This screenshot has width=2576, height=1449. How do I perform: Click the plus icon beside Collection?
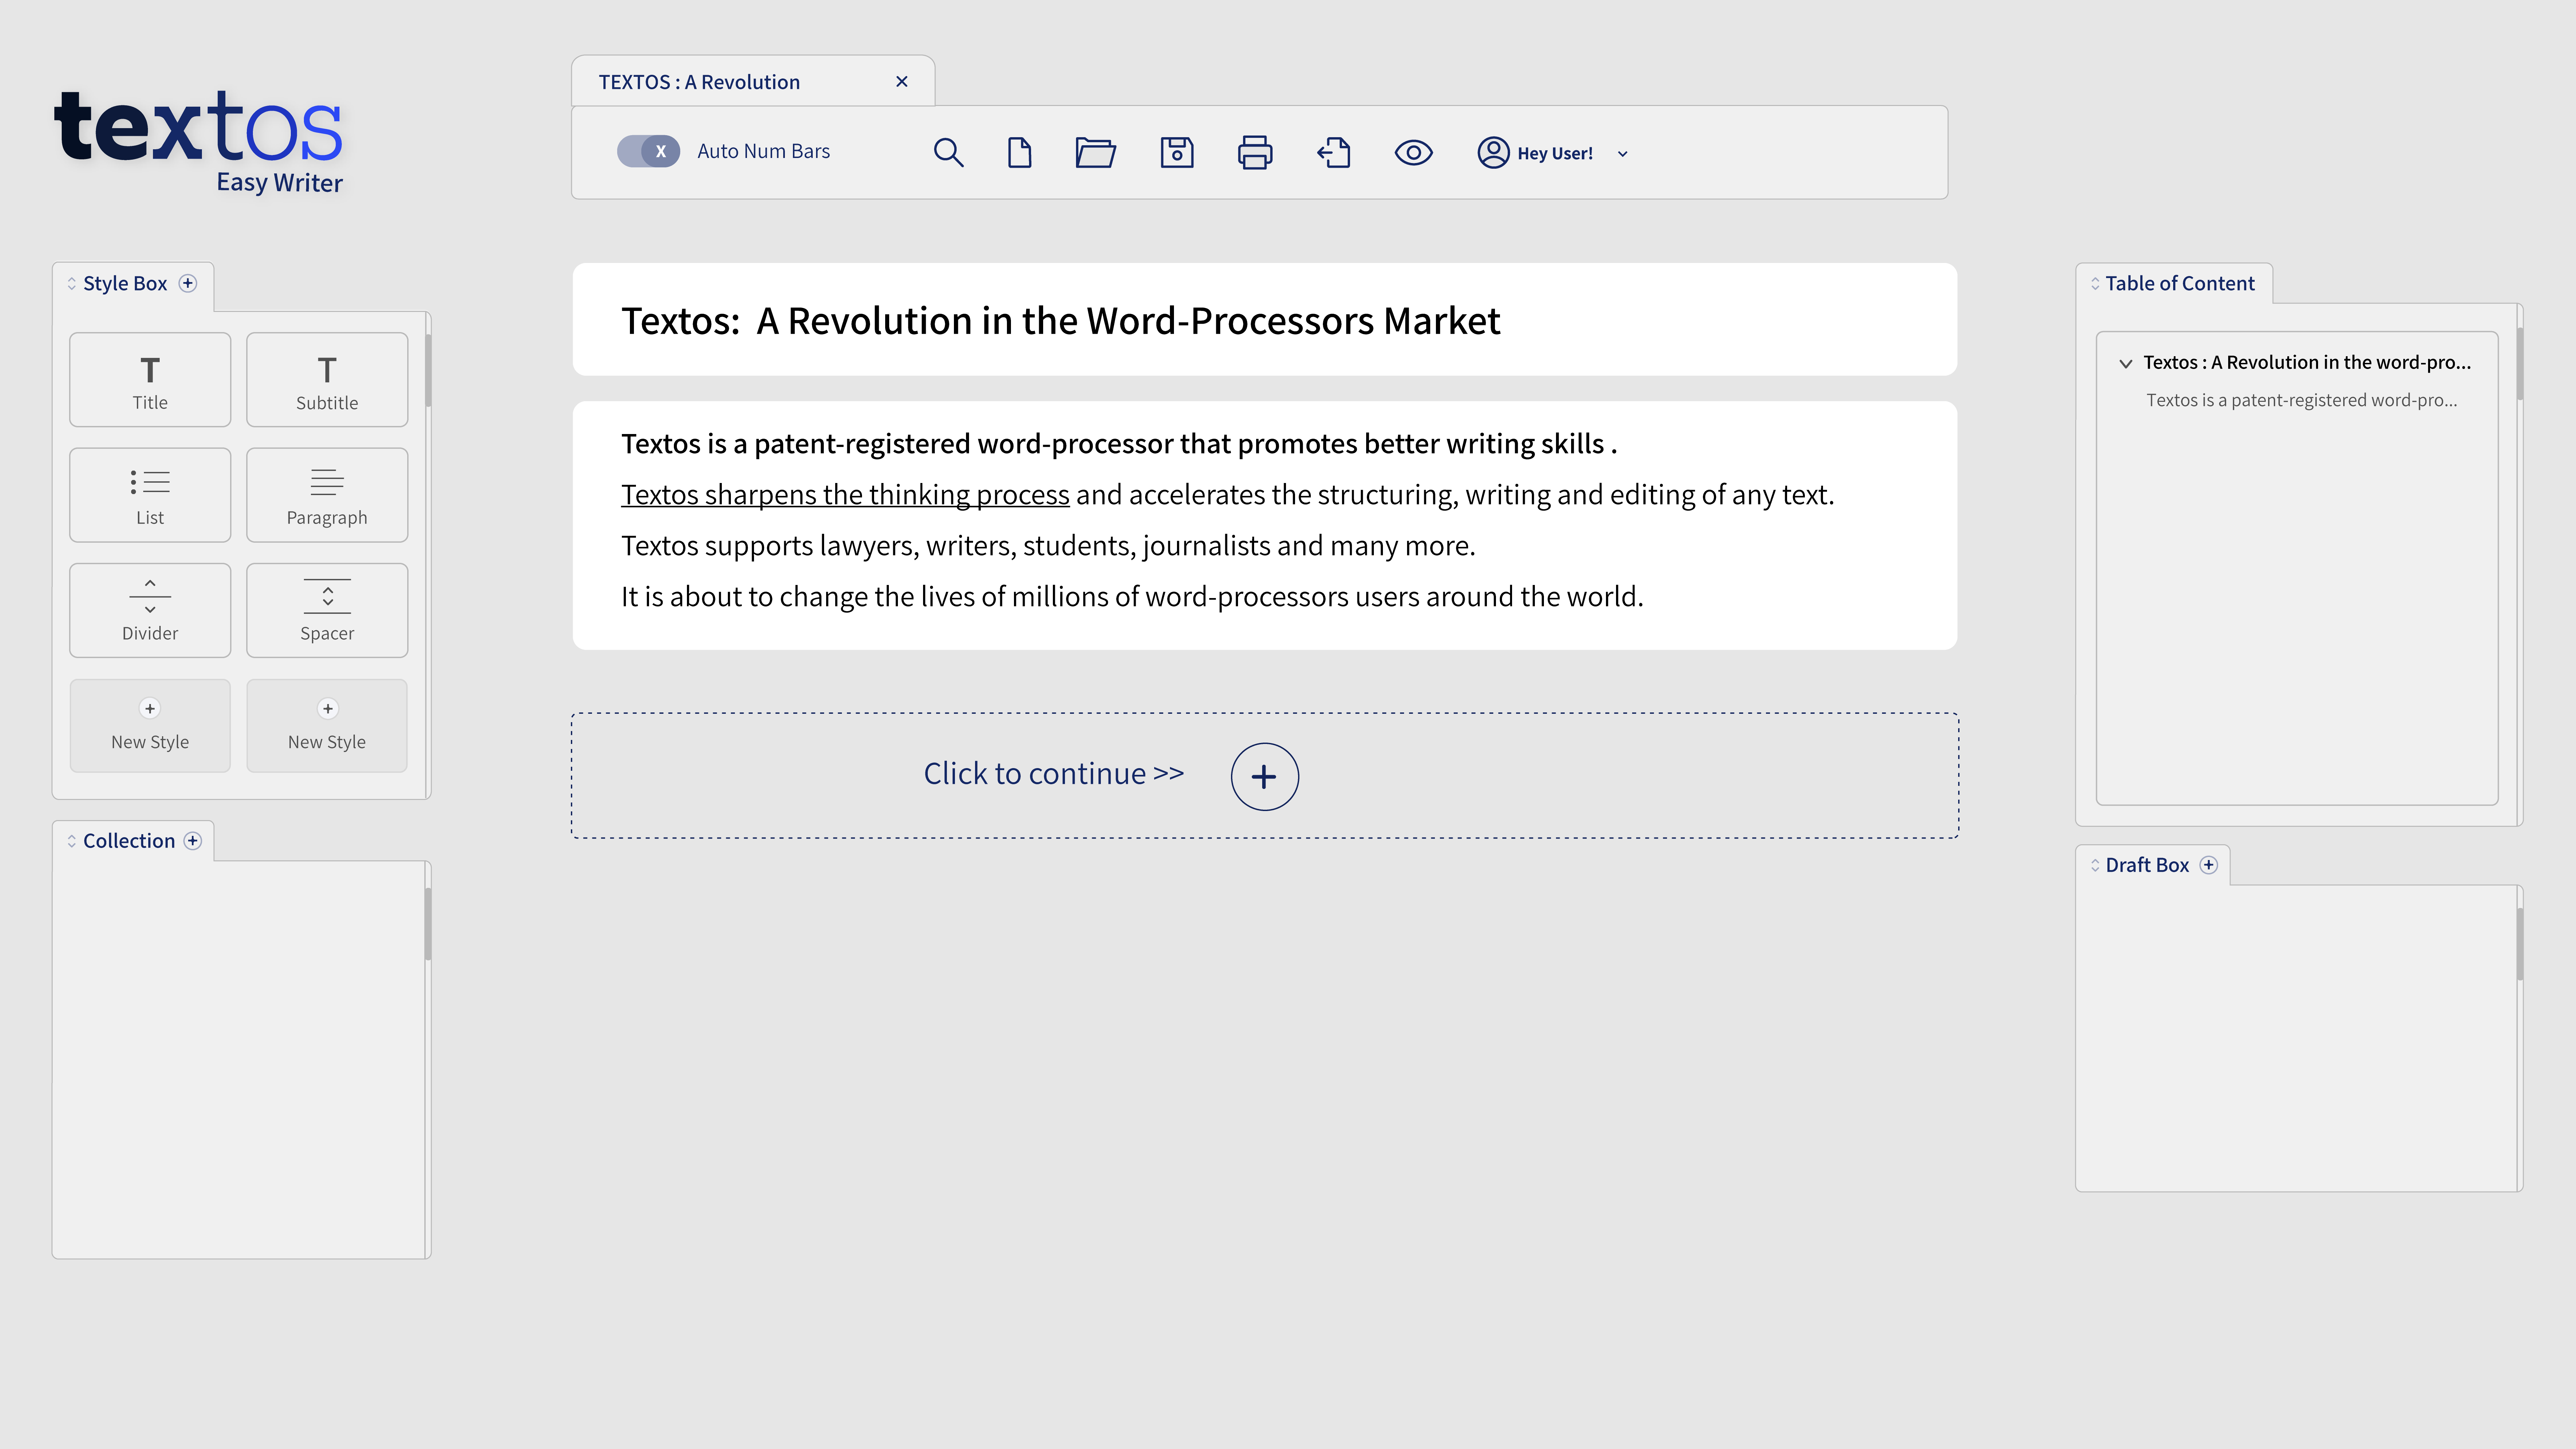click(x=193, y=841)
